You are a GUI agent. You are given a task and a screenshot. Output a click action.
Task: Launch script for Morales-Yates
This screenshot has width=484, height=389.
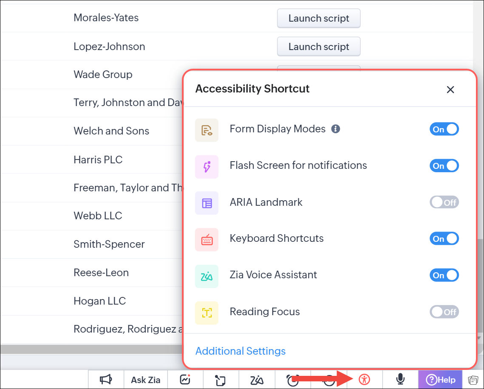318,18
